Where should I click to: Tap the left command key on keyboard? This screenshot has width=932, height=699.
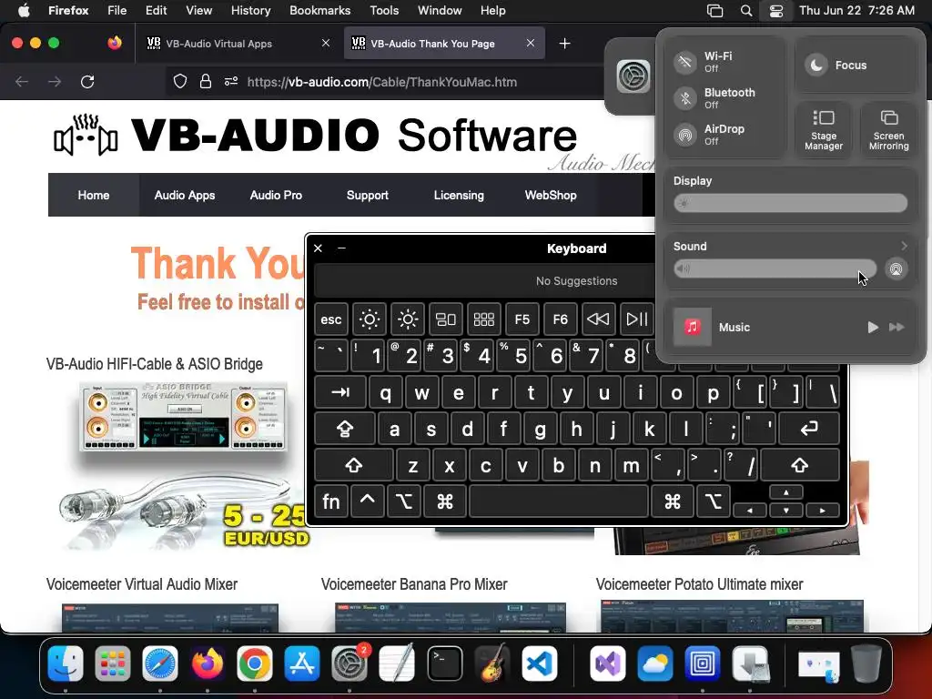(x=445, y=501)
